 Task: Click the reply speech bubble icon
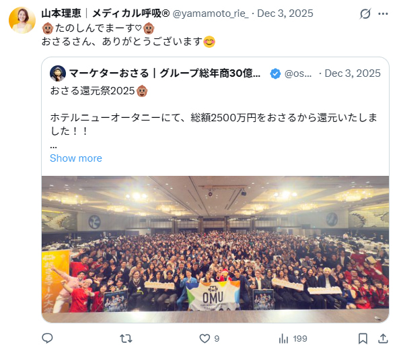(x=47, y=338)
